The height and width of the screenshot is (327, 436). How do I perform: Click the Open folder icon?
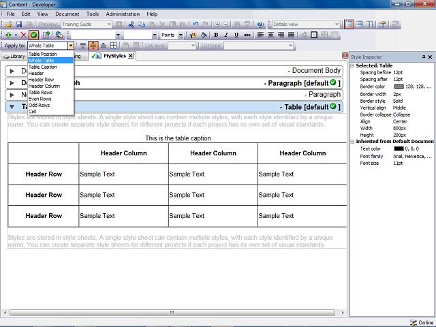click(8, 25)
